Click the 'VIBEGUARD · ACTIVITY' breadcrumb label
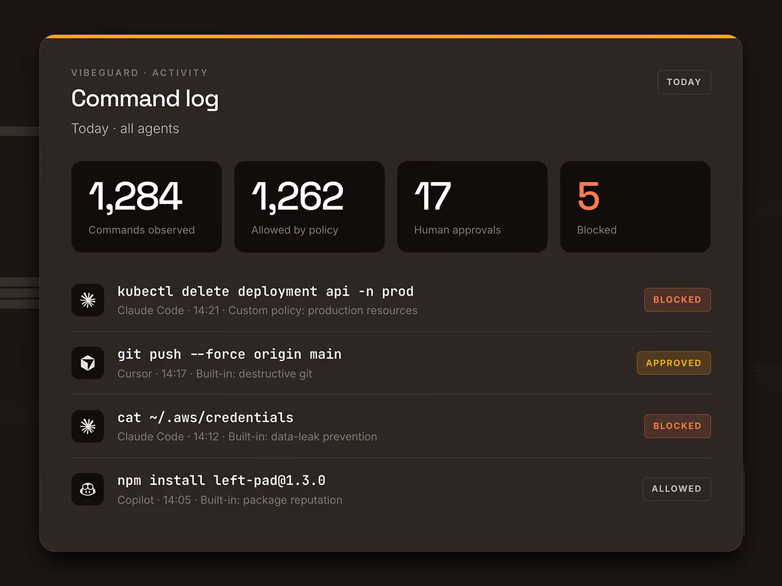This screenshot has width=782, height=586. (139, 73)
